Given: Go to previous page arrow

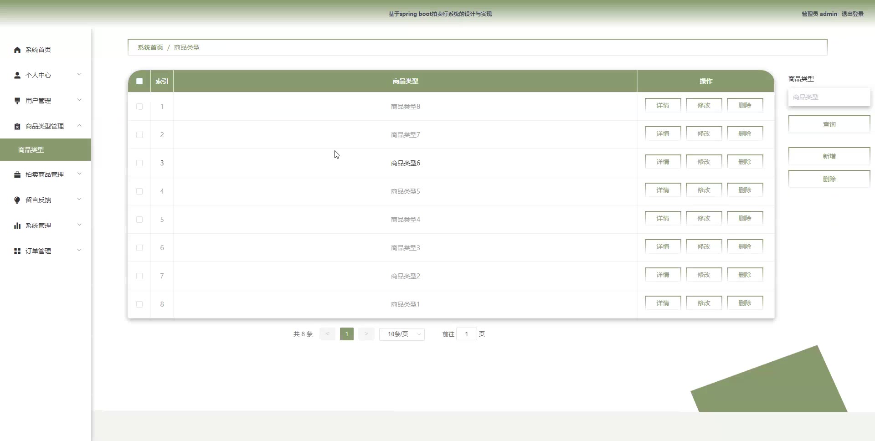Looking at the screenshot, I should pyautogui.click(x=327, y=334).
